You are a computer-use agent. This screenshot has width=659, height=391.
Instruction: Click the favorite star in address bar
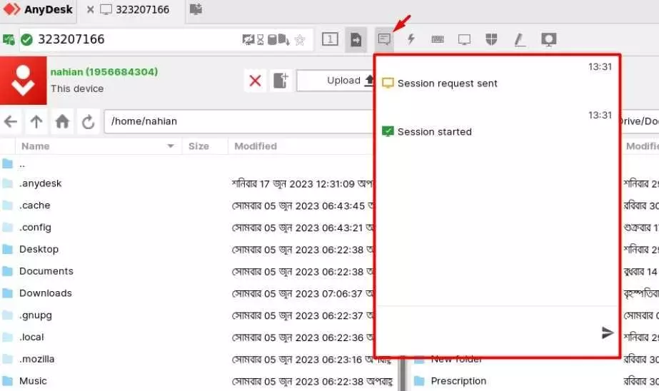point(300,40)
